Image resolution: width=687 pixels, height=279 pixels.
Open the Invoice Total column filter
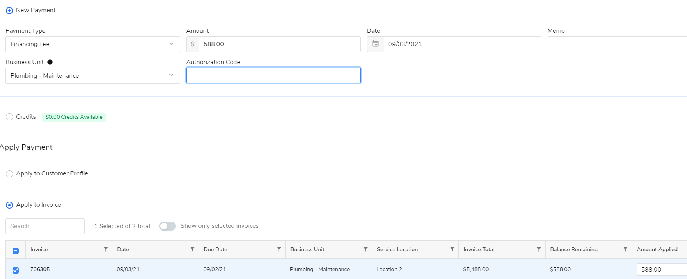[x=539, y=249]
